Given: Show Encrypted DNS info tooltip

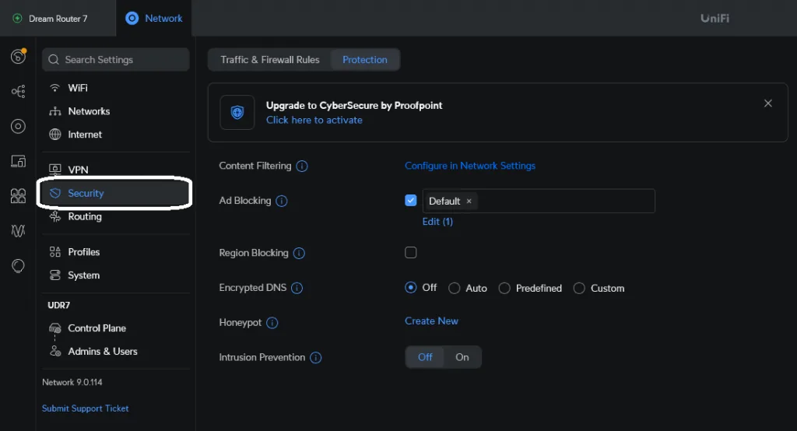Looking at the screenshot, I should click(297, 288).
